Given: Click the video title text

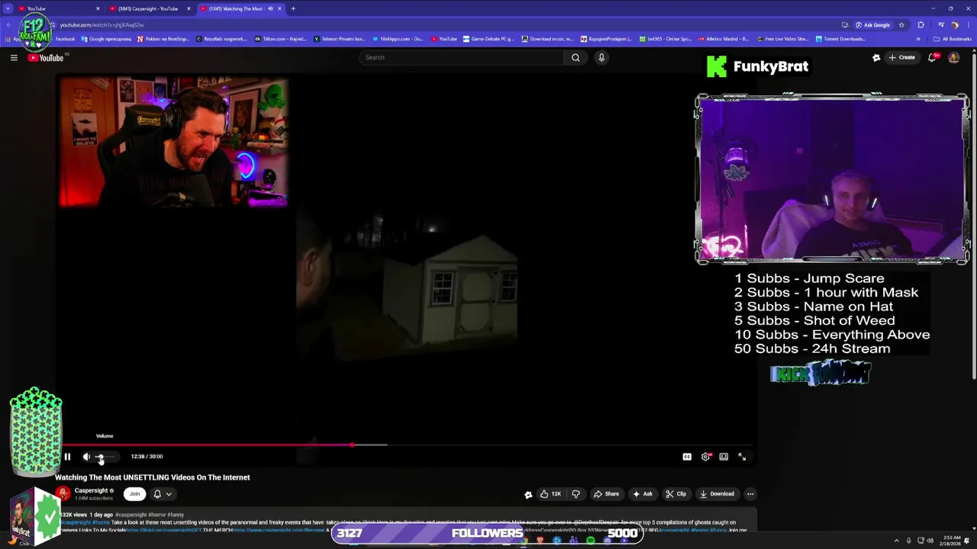Looking at the screenshot, I should (153, 477).
